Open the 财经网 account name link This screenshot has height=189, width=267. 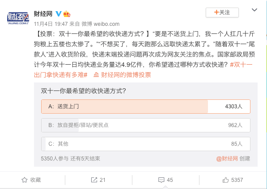tap(43, 14)
